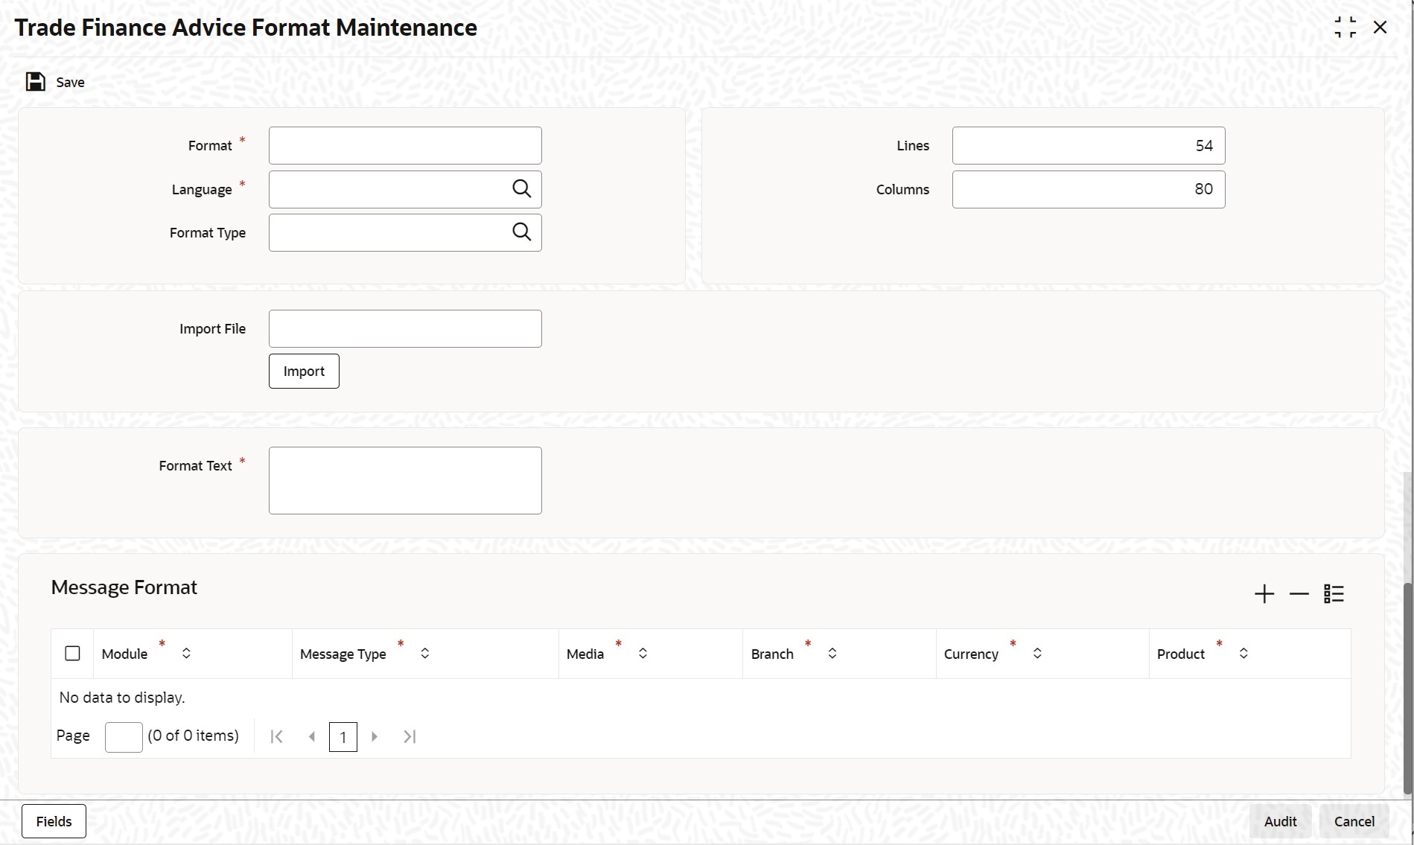This screenshot has width=1414, height=845.
Task: Click inside the Format Text field
Action: point(405,480)
